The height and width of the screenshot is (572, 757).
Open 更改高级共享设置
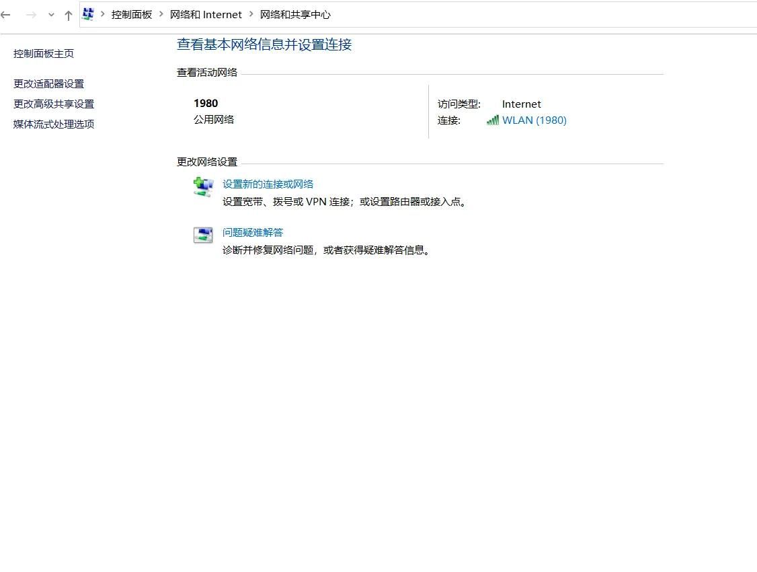[x=53, y=104]
